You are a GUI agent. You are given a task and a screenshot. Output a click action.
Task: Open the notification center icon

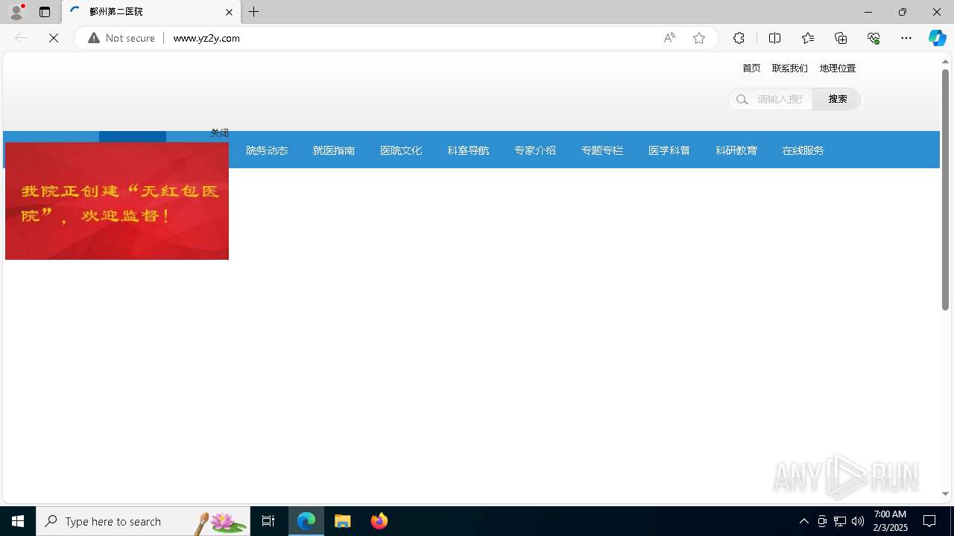tap(929, 521)
